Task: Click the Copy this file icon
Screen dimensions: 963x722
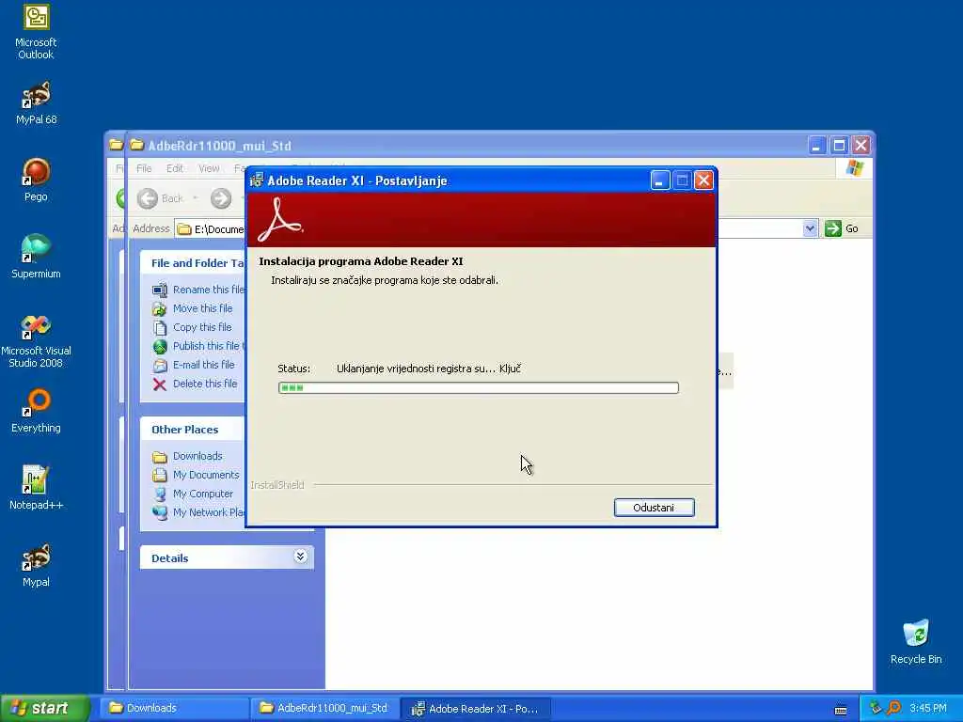Action: coord(160,328)
